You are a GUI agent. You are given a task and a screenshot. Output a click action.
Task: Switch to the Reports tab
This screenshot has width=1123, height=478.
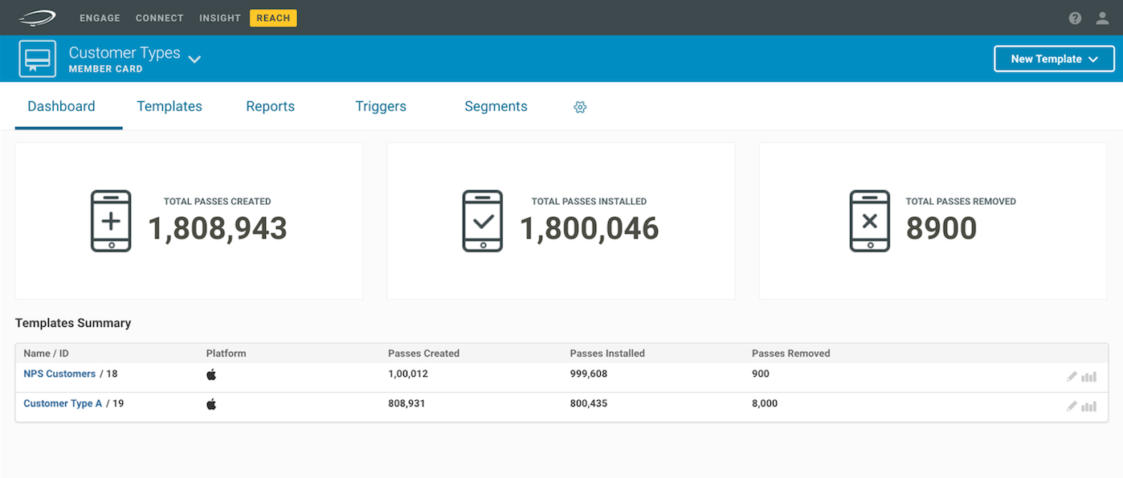coord(270,106)
